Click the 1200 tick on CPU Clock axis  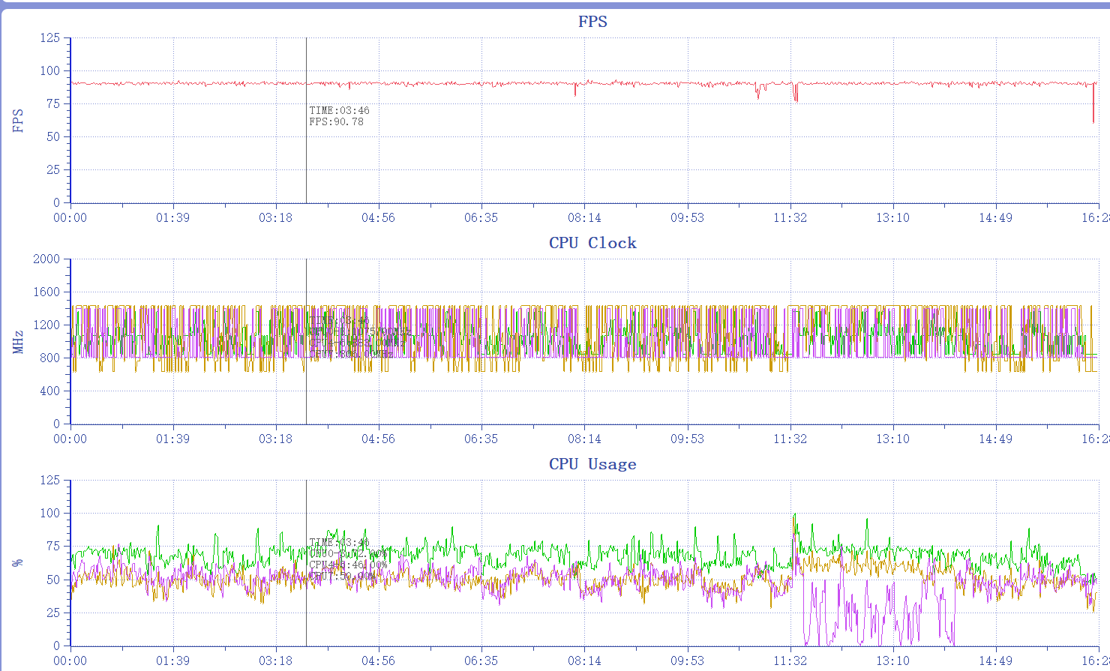pos(46,325)
